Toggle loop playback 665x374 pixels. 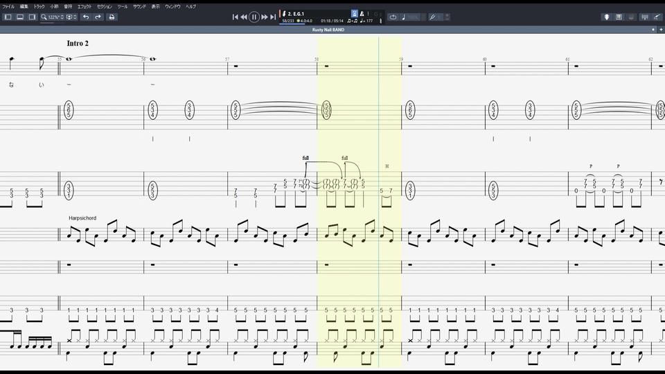coord(393,17)
